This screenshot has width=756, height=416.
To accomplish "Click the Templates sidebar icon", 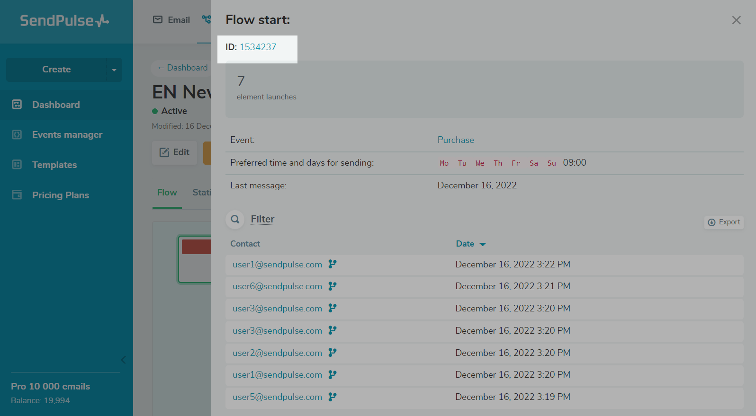I will tap(17, 165).
